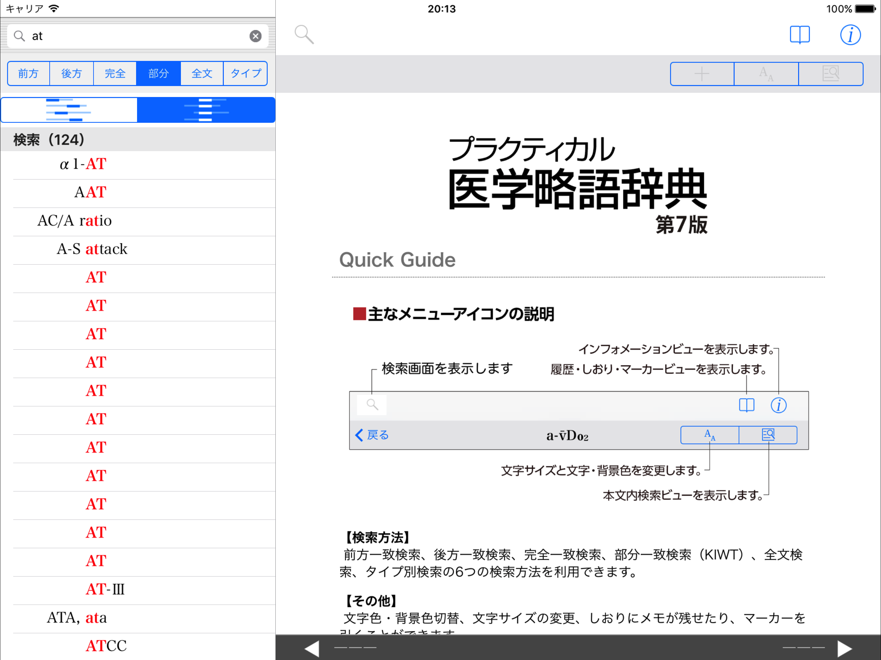Tap the magnifier search icon in content toolbar
Image resolution: width=881 pixels, height=660 pixels.
coord(304,34)
